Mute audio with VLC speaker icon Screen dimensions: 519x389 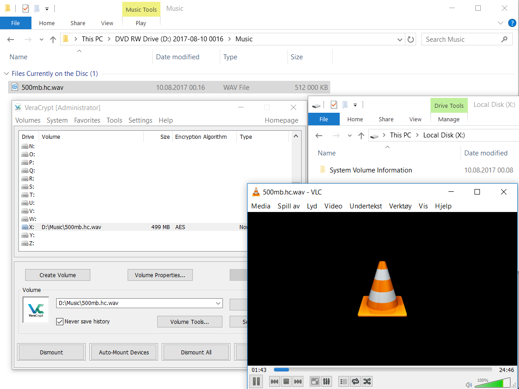coord(469,385)
